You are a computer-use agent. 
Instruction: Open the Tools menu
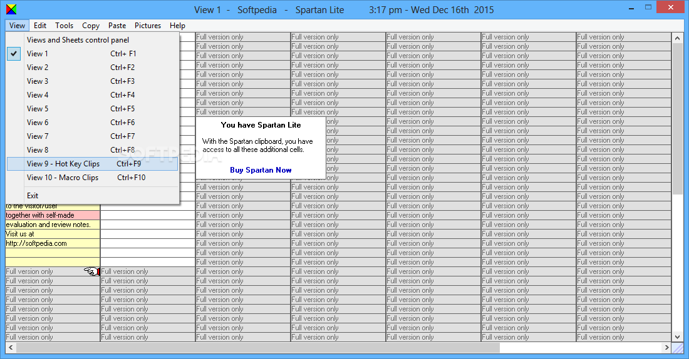64,26
